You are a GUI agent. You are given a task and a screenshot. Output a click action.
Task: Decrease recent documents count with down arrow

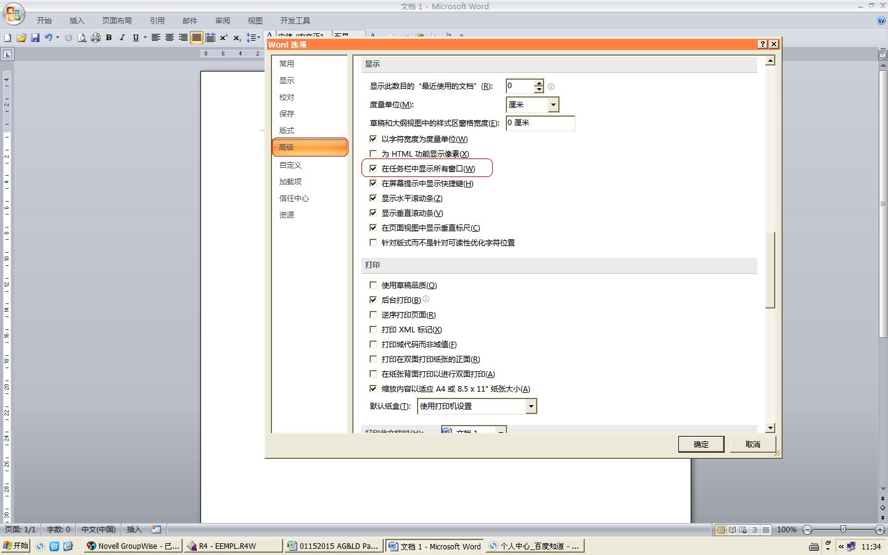coord(539,89)
